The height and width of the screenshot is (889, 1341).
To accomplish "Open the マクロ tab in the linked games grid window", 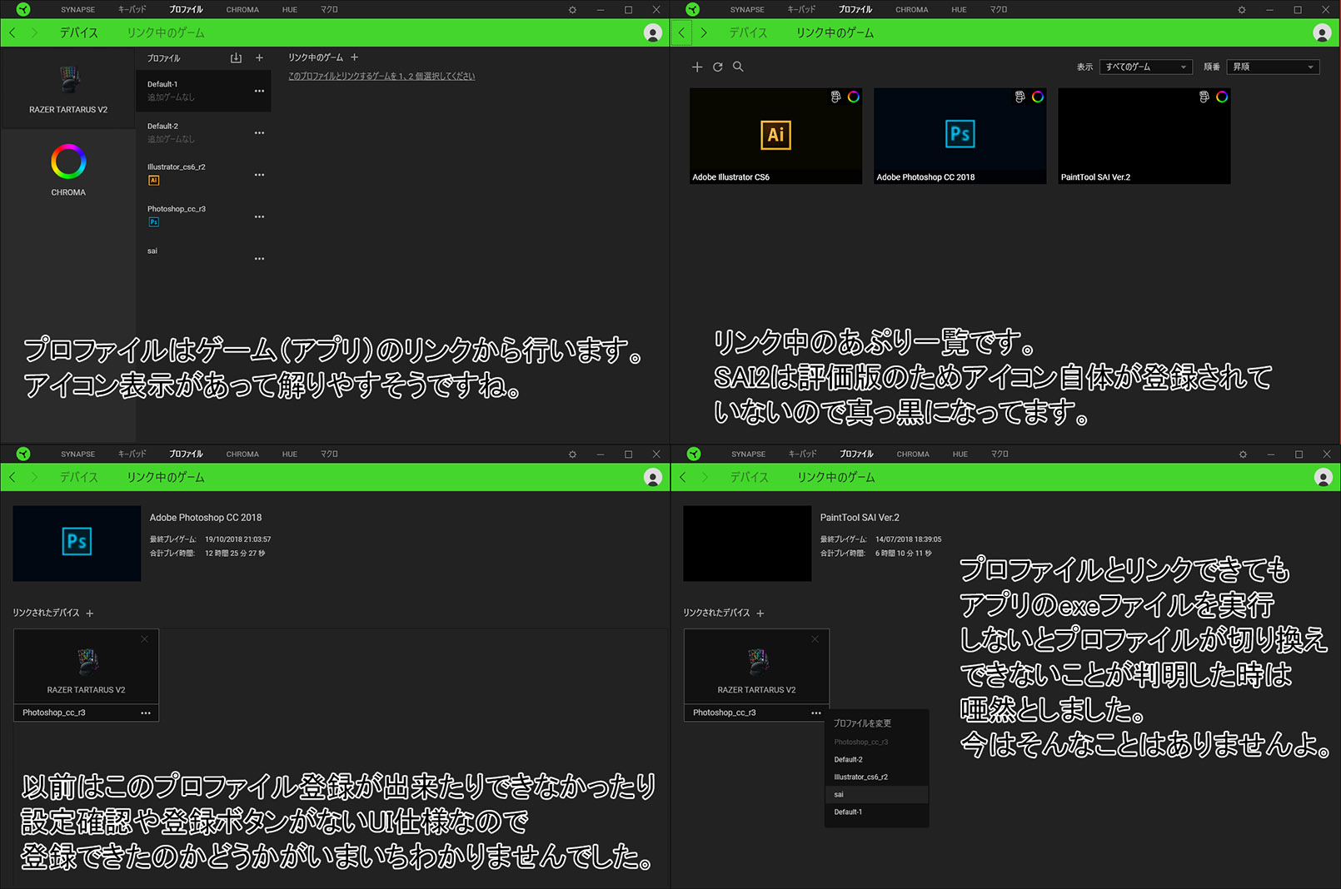I will [x=999, y=10].
